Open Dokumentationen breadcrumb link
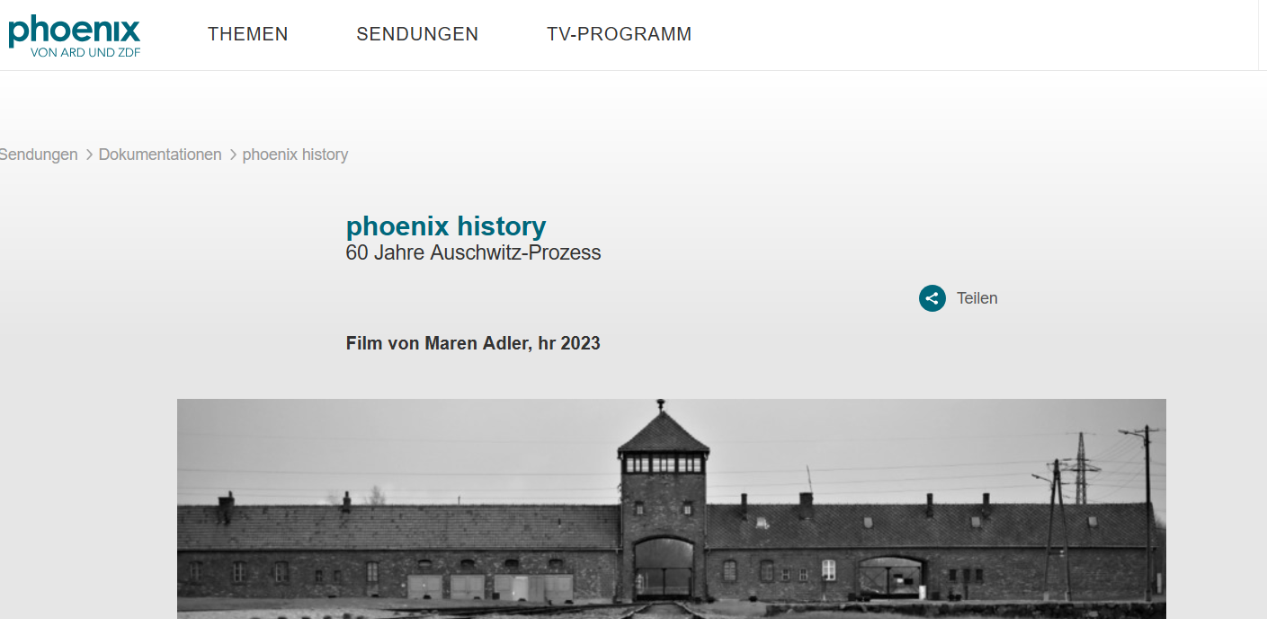This screenshot has height=619, width=1267. (x=160, y=155)
